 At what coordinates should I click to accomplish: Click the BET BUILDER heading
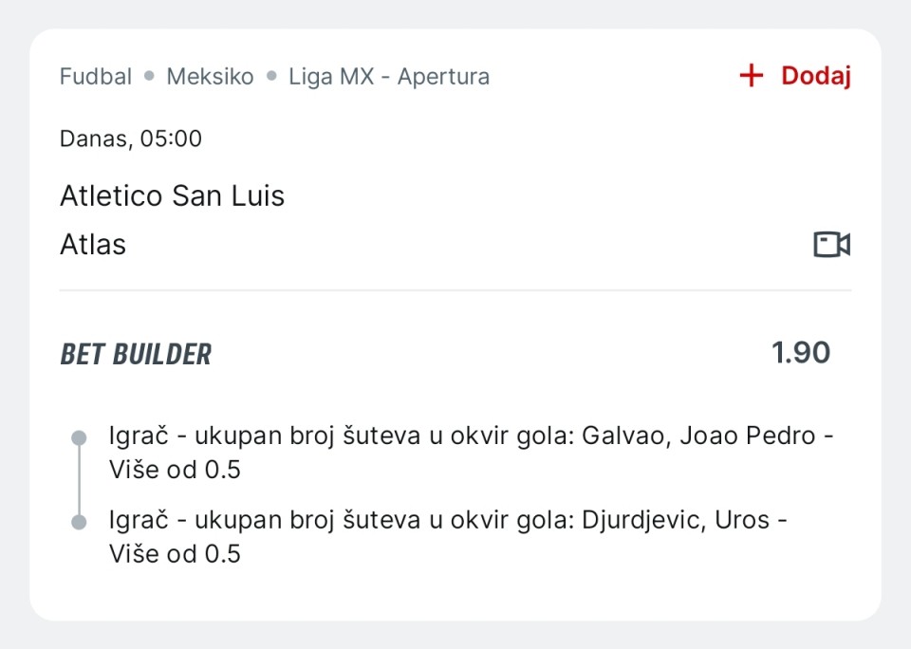pos(136,355)
